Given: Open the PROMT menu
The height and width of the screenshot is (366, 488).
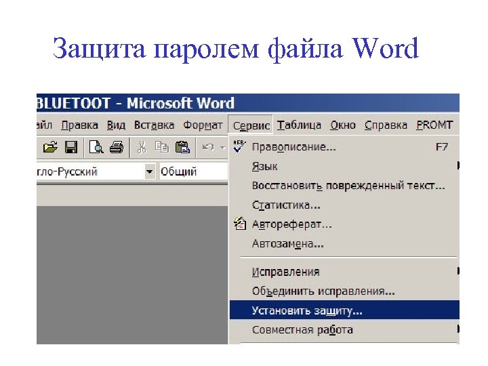Looking at the screenshot, I should pos(434,125).
